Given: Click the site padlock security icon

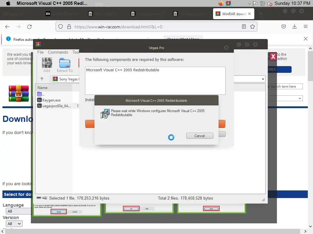Looking at the screenshot, I should [x=69, y=27].
